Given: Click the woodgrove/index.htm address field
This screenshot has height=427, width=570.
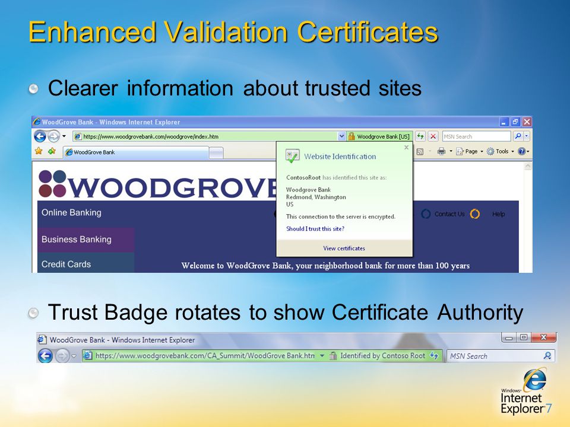Looking at the screenshot, I should pyautogui.click(x=205, y=136).
